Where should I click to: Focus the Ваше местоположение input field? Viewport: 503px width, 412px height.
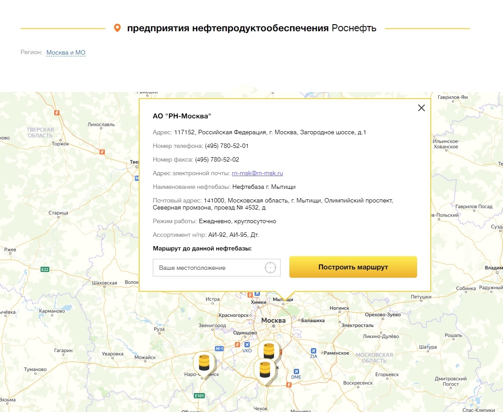click(217, 267)
